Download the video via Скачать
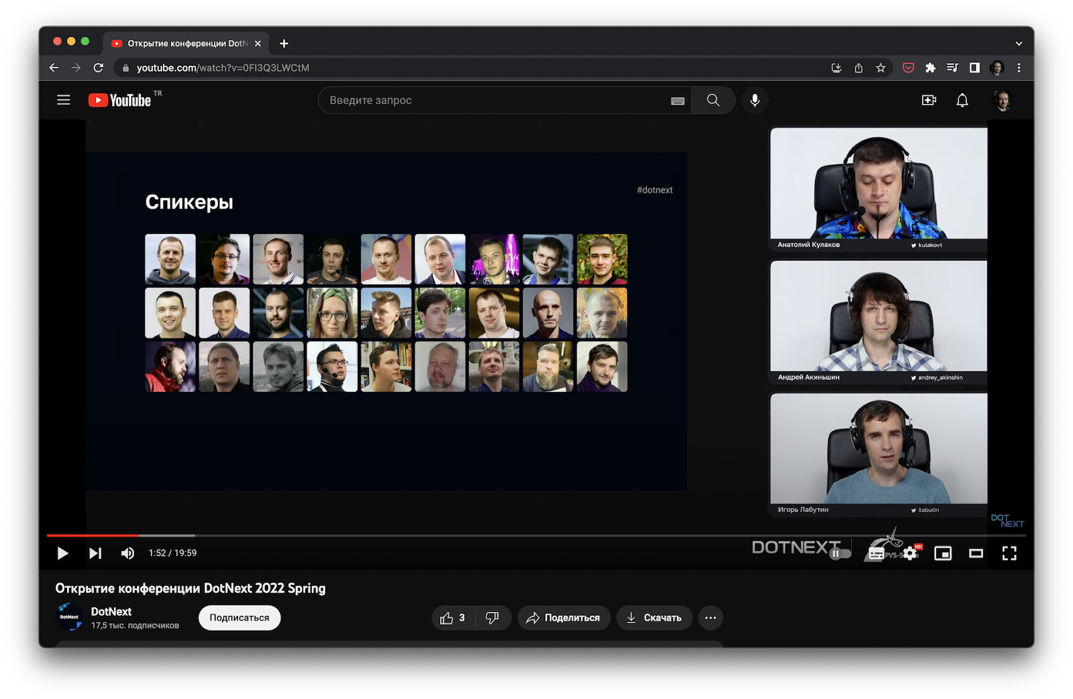This screenshot has width=1073, height=699. coord(654,618)
